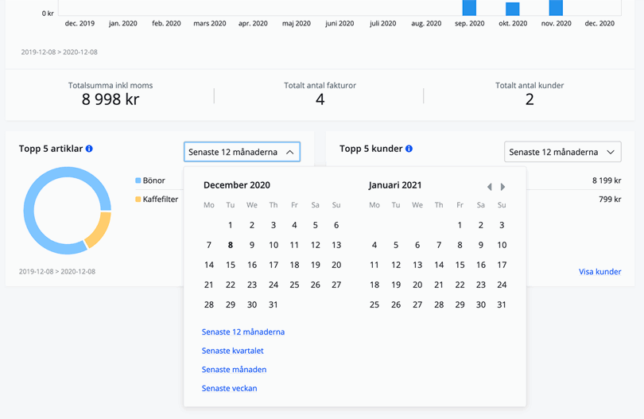Click the yellow Kaffefilter legend swatch

(x=138, y=200)
